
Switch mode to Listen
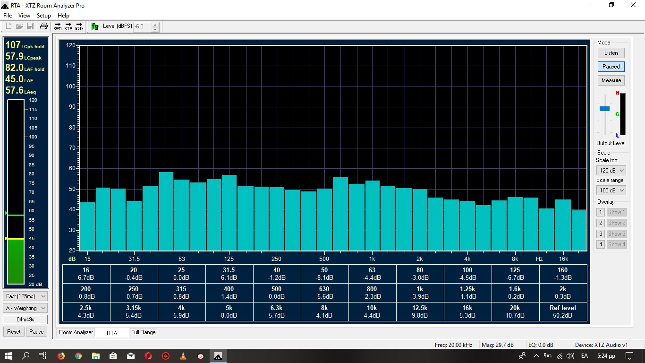(611, 53)
